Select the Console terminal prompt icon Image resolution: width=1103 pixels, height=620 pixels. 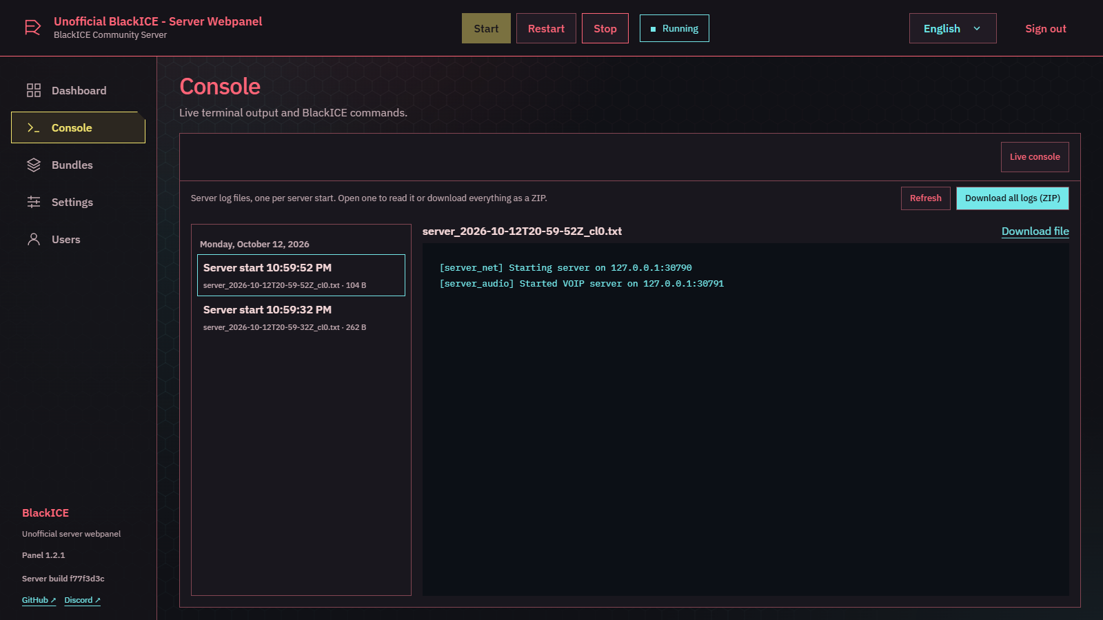pos(34,127)
